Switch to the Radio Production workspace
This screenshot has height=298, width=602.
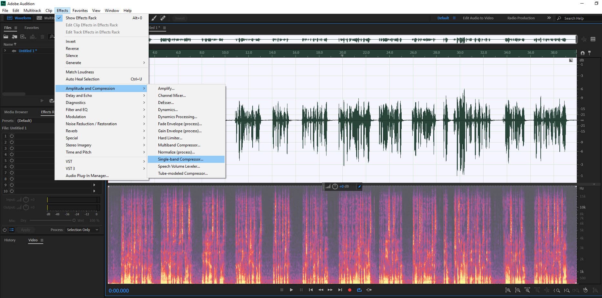521,18
